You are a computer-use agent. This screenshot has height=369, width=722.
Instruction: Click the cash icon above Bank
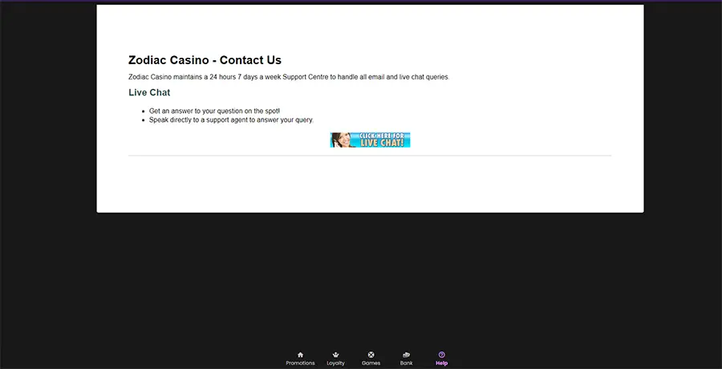[x=406, y=355]
